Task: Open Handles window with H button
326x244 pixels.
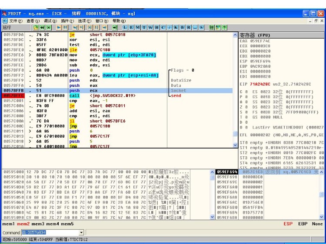Action: click(157, 27)
